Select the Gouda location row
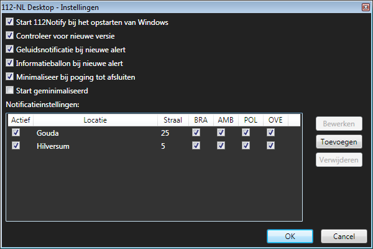Screen dimensions: 373x249 (154, 133)
